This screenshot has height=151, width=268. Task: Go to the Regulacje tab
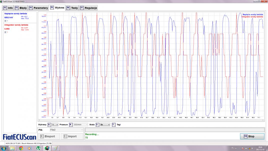click(x=89, y=8)
